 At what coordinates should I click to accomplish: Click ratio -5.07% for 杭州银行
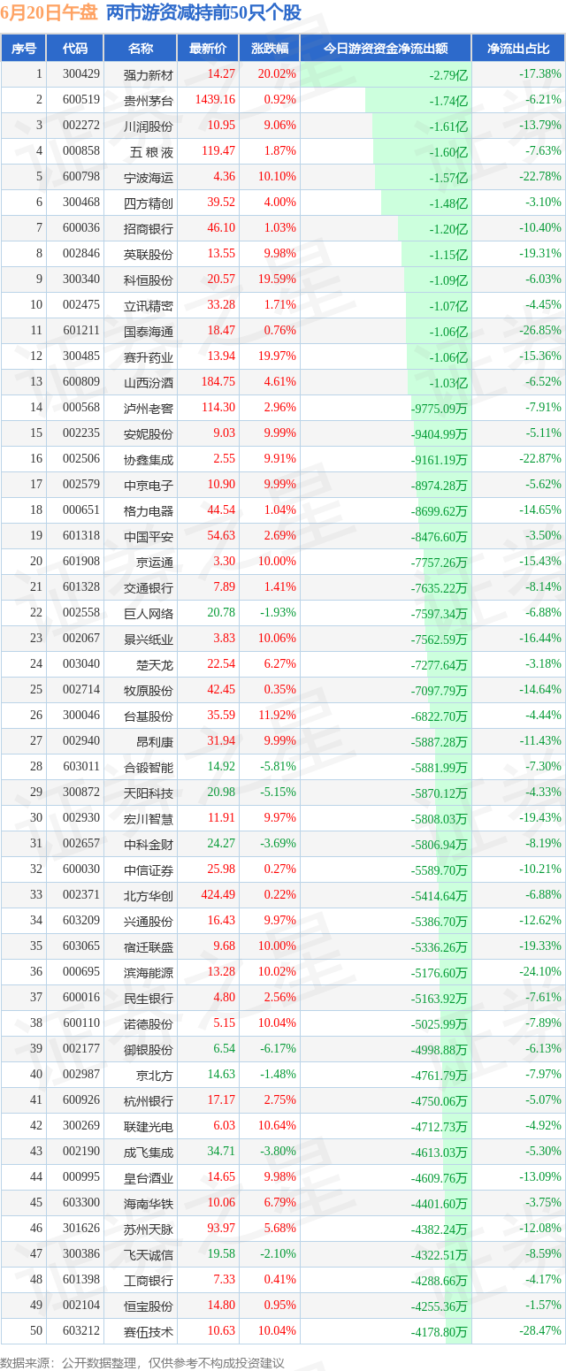pos(542,1099)
